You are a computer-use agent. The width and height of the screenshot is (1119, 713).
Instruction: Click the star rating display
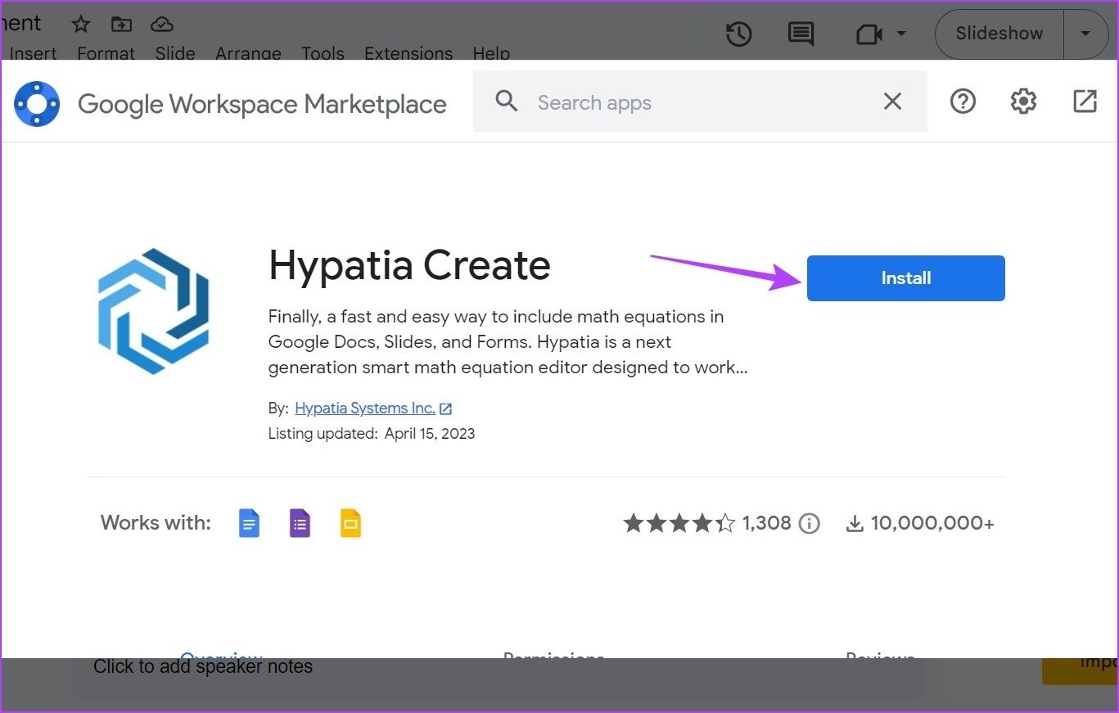[x=679, y=523]
